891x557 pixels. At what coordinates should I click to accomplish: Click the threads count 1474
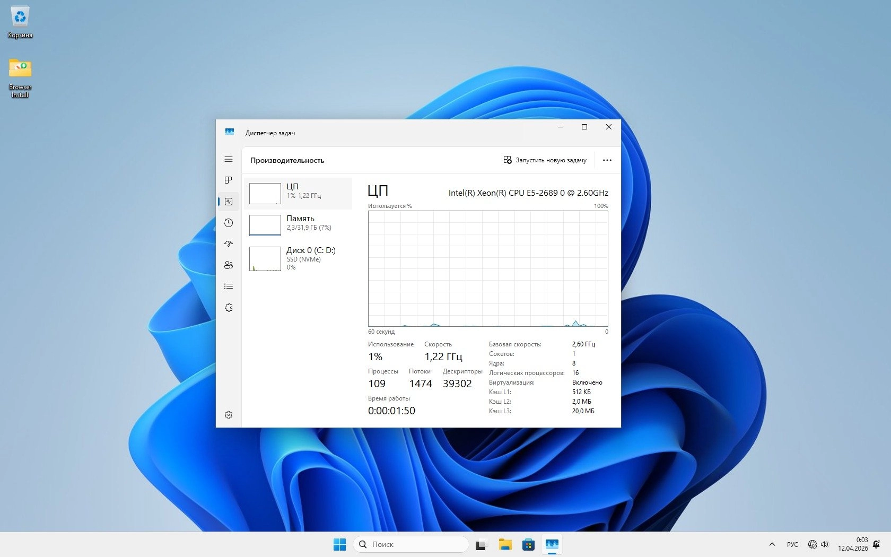[x=421, y=384]
